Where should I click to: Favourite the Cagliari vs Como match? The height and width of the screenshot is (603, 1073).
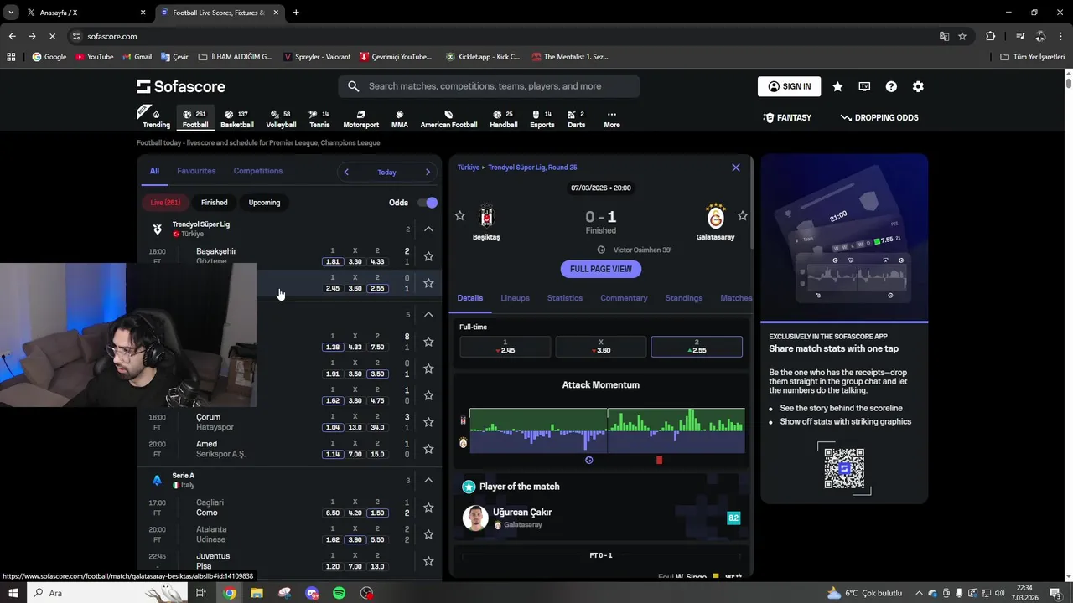[428, 508]
